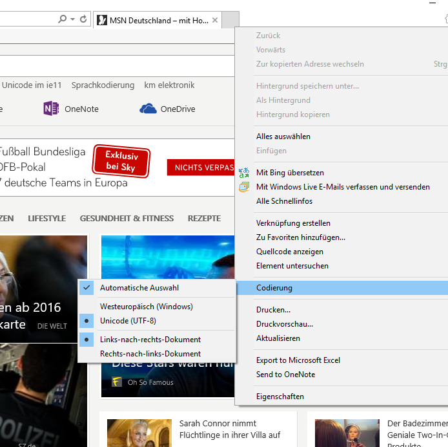This screenshot has width=448, height=447.
Task: Open GESUNDHEIT & FITNESS navigation tab
Action: coord(127,219)
